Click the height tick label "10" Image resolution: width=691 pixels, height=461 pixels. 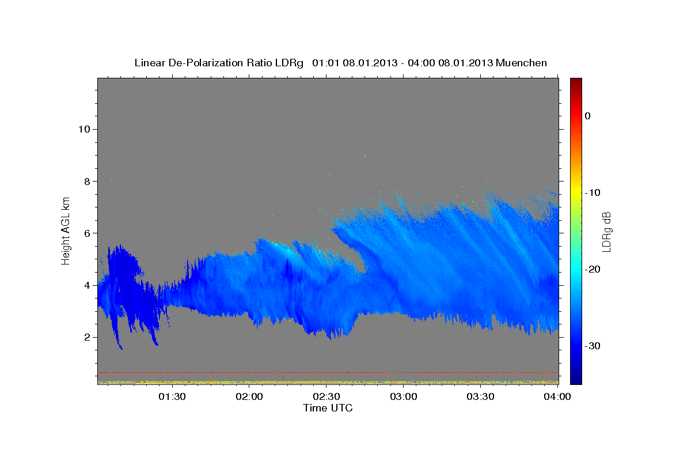(83, 129)
